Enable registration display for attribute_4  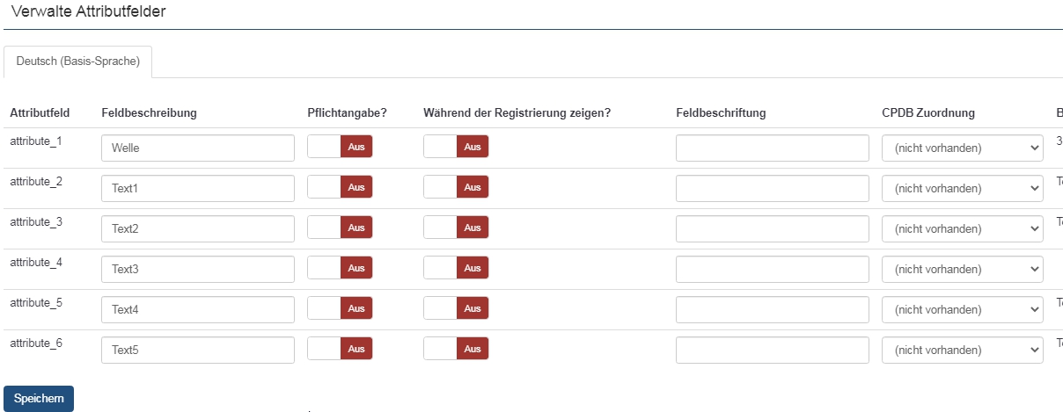(456, 268)
